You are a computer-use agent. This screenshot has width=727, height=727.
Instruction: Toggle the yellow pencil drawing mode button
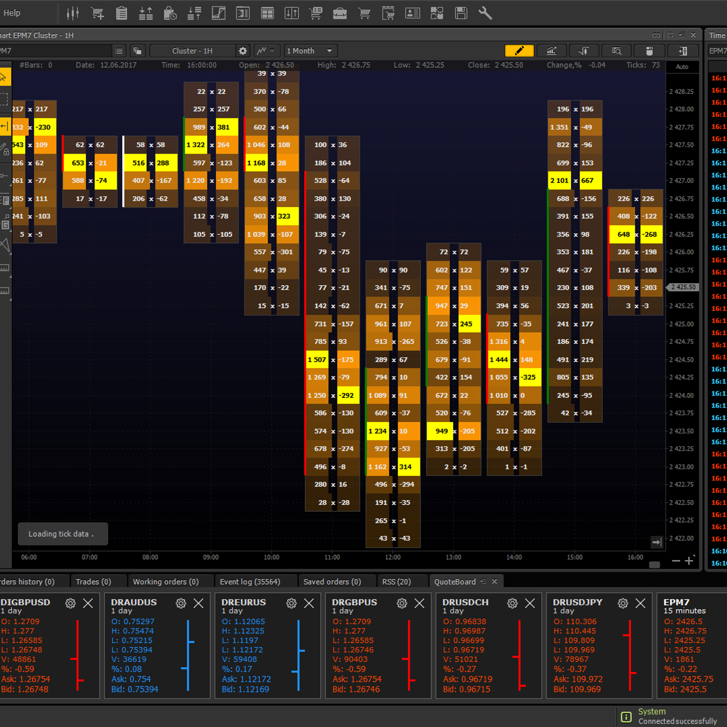click(x=519, y=50)
